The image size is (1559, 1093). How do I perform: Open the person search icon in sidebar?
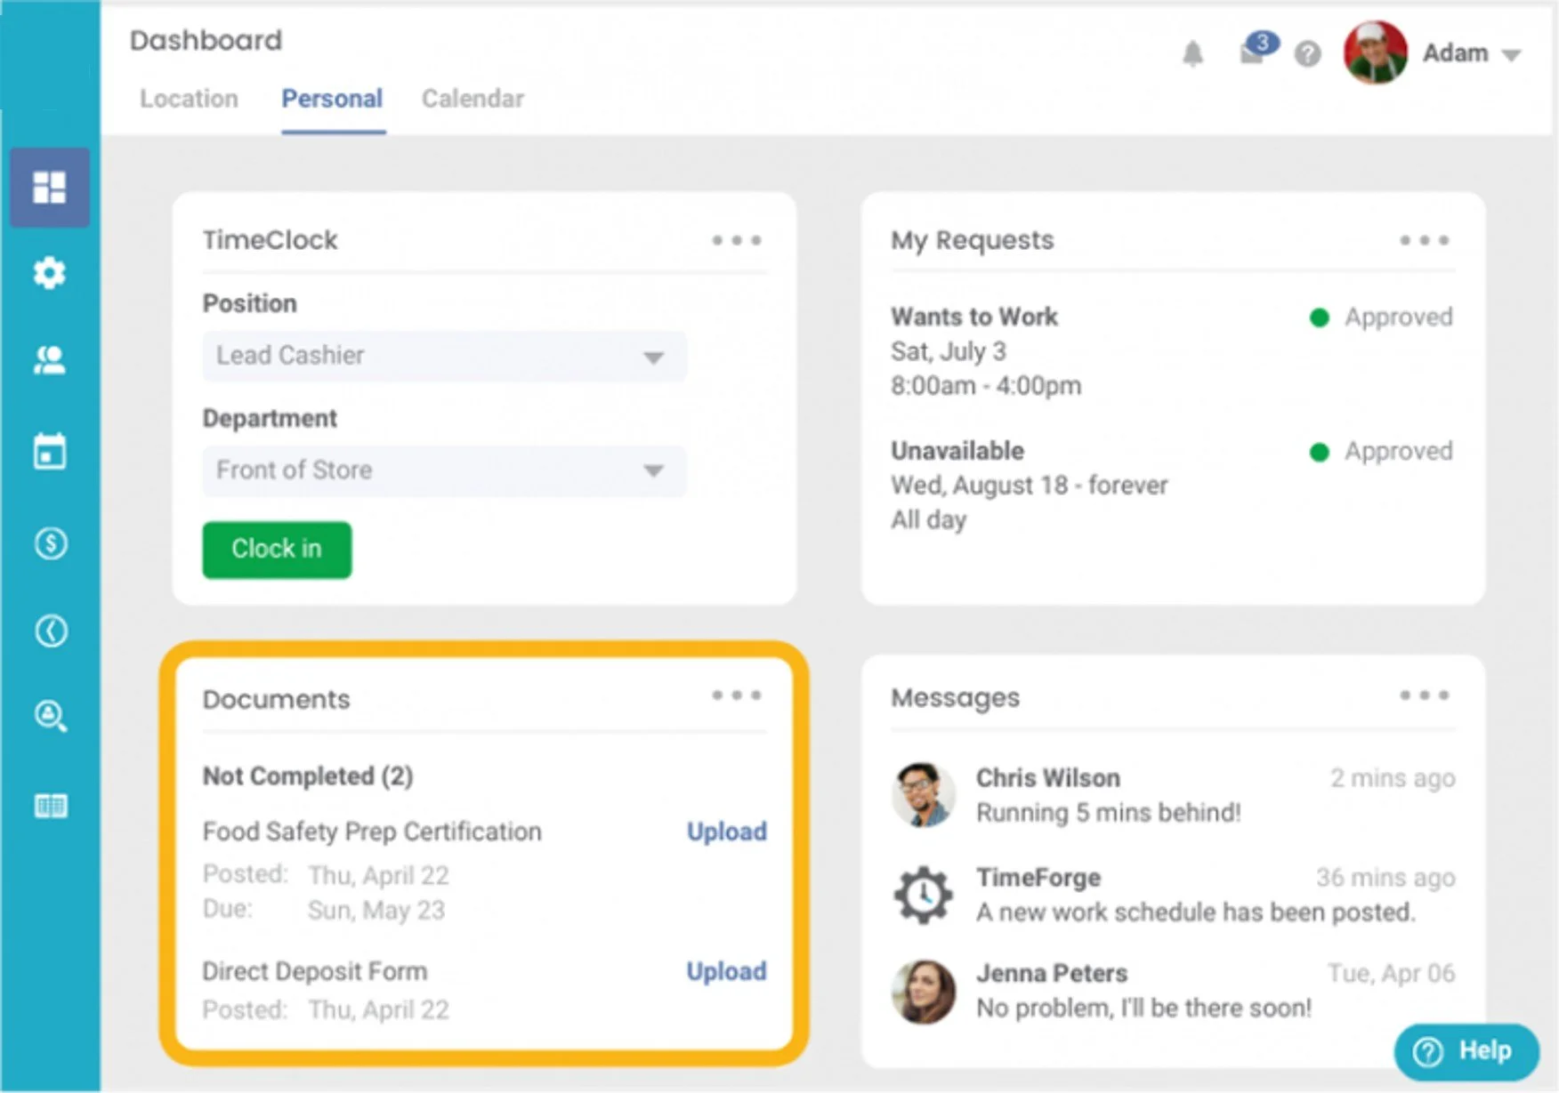(x=51, y=716)
